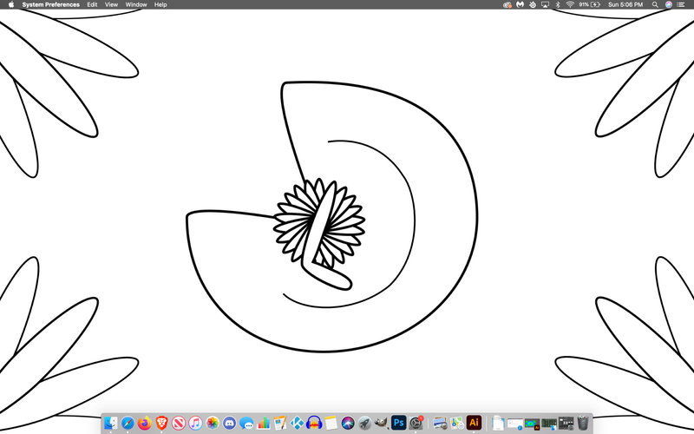Open Illustrator from the Dock
Screen dimensions: 694x434
(474, 423)
